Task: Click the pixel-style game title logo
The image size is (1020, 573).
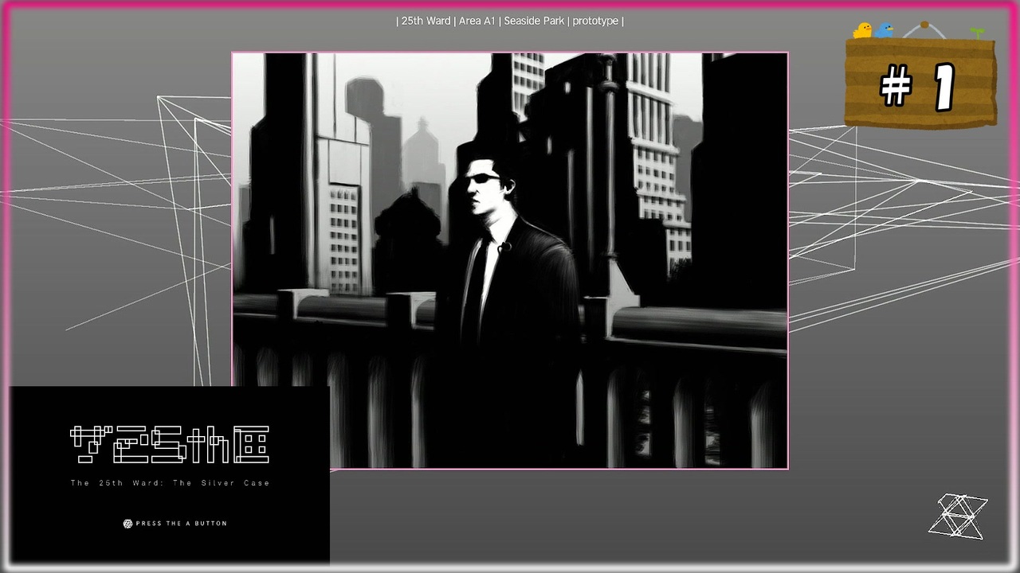Action: (170, 445)
